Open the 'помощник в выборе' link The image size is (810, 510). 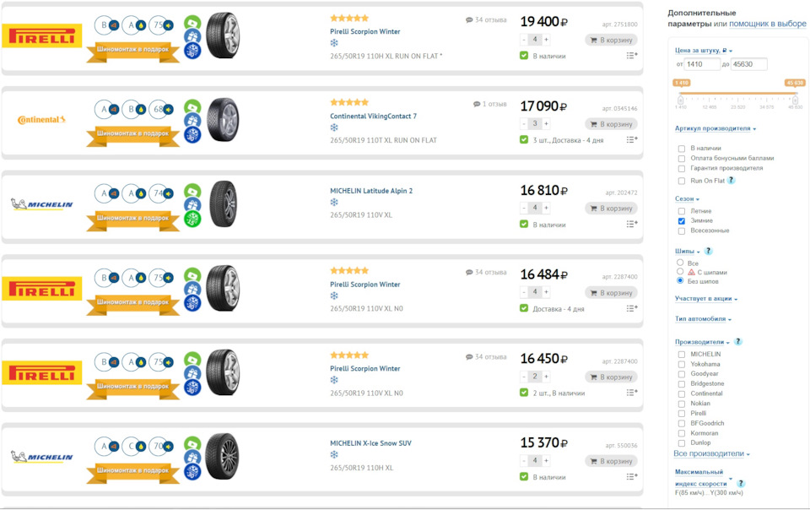pyautogui.click(x=767, y=24)
